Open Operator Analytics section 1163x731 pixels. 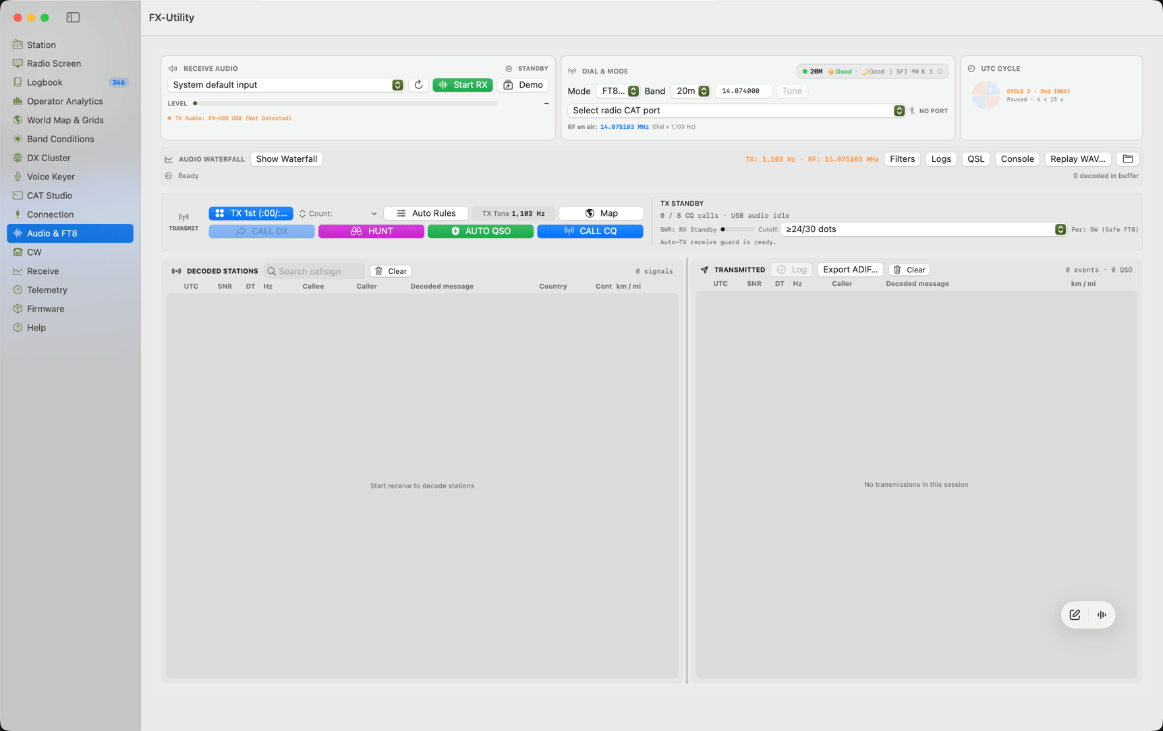70,101
